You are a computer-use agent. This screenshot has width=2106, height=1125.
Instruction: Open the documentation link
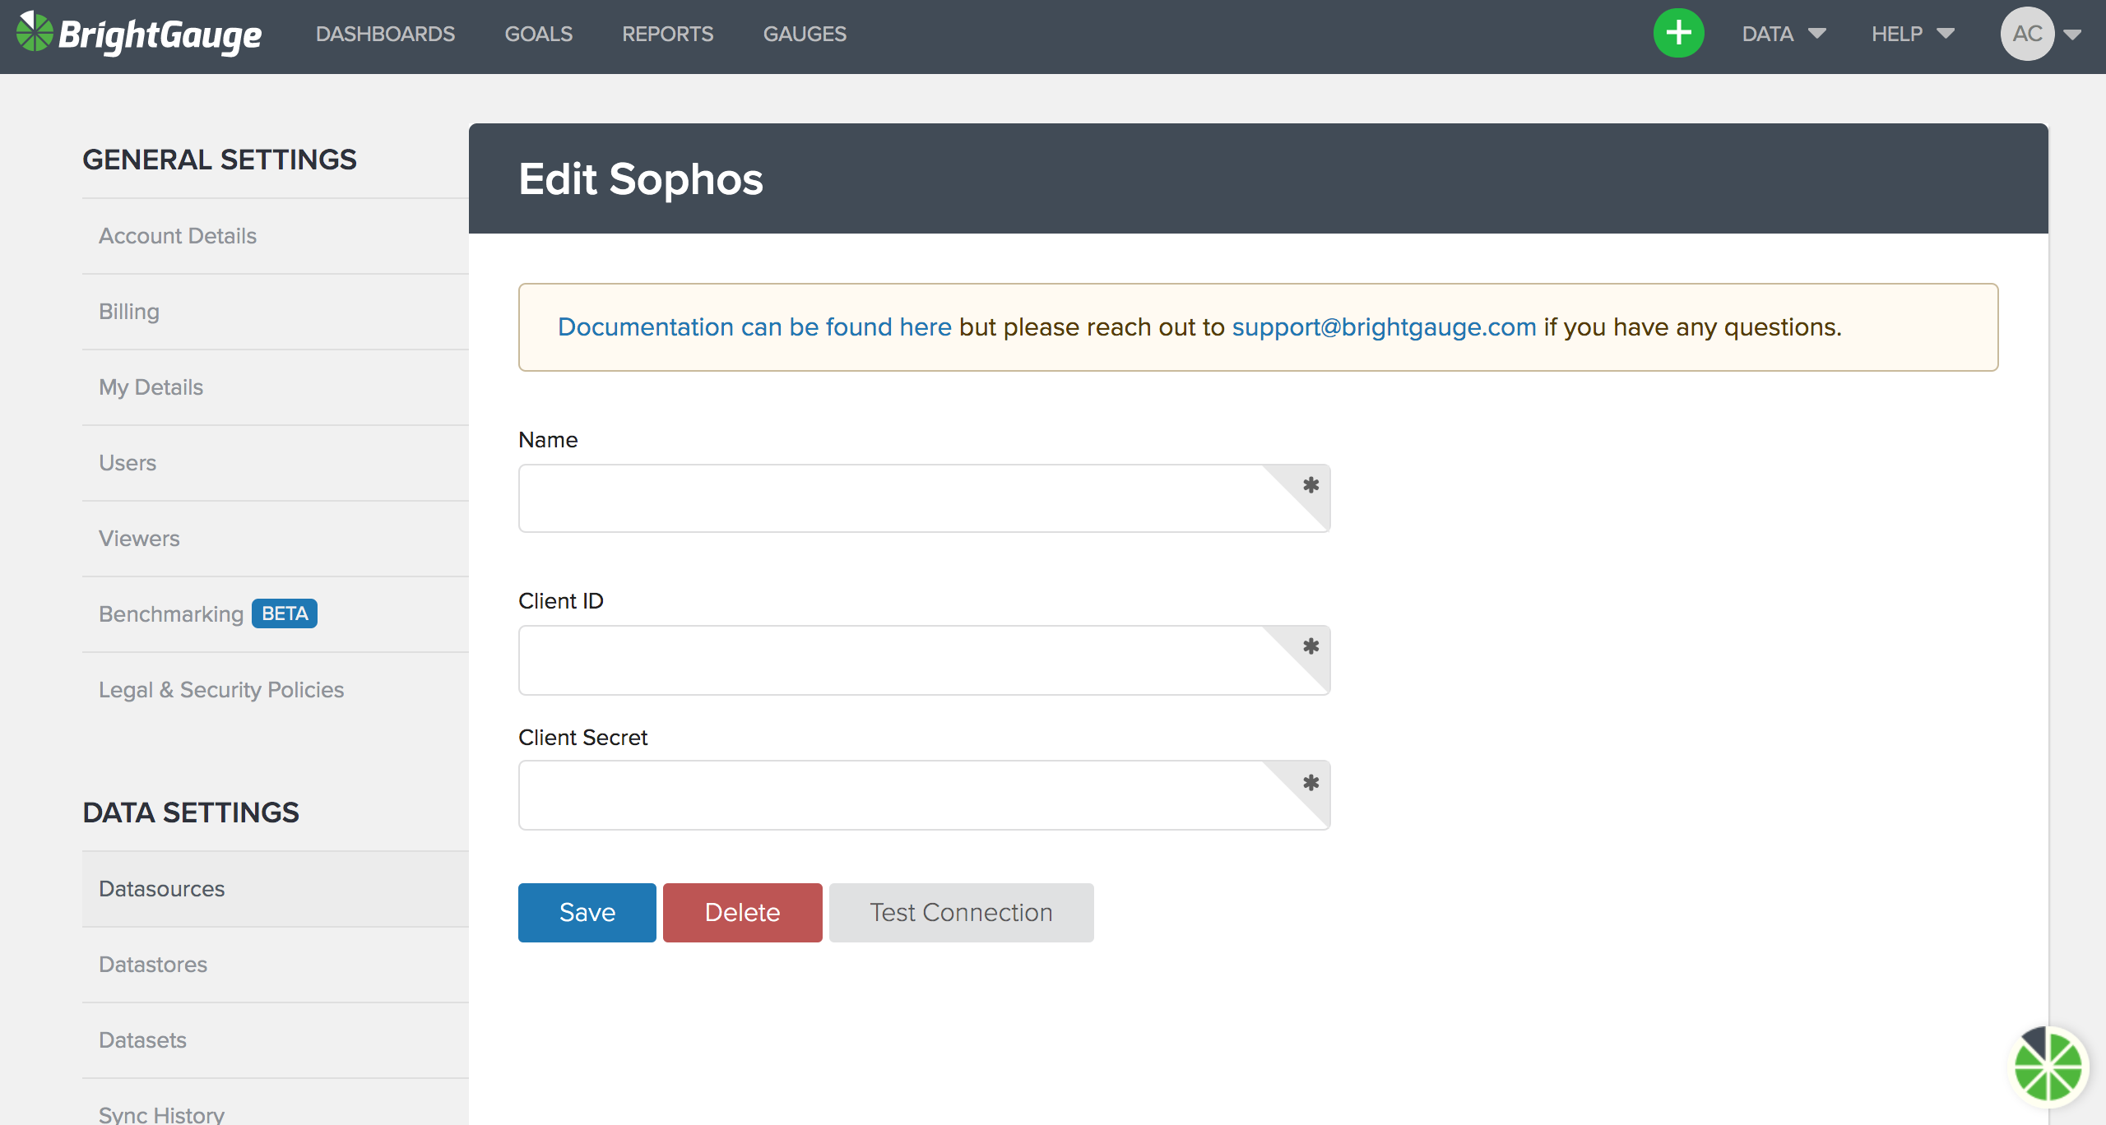coord(754,327)
